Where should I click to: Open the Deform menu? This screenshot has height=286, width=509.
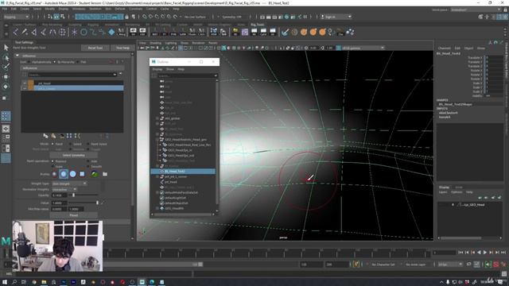pos(120,9)
